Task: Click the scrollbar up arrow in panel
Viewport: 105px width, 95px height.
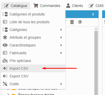Action: [96, 29]
